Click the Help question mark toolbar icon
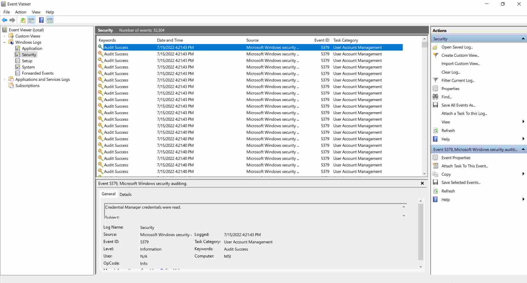Screen dimensions: 527x283 41,20
